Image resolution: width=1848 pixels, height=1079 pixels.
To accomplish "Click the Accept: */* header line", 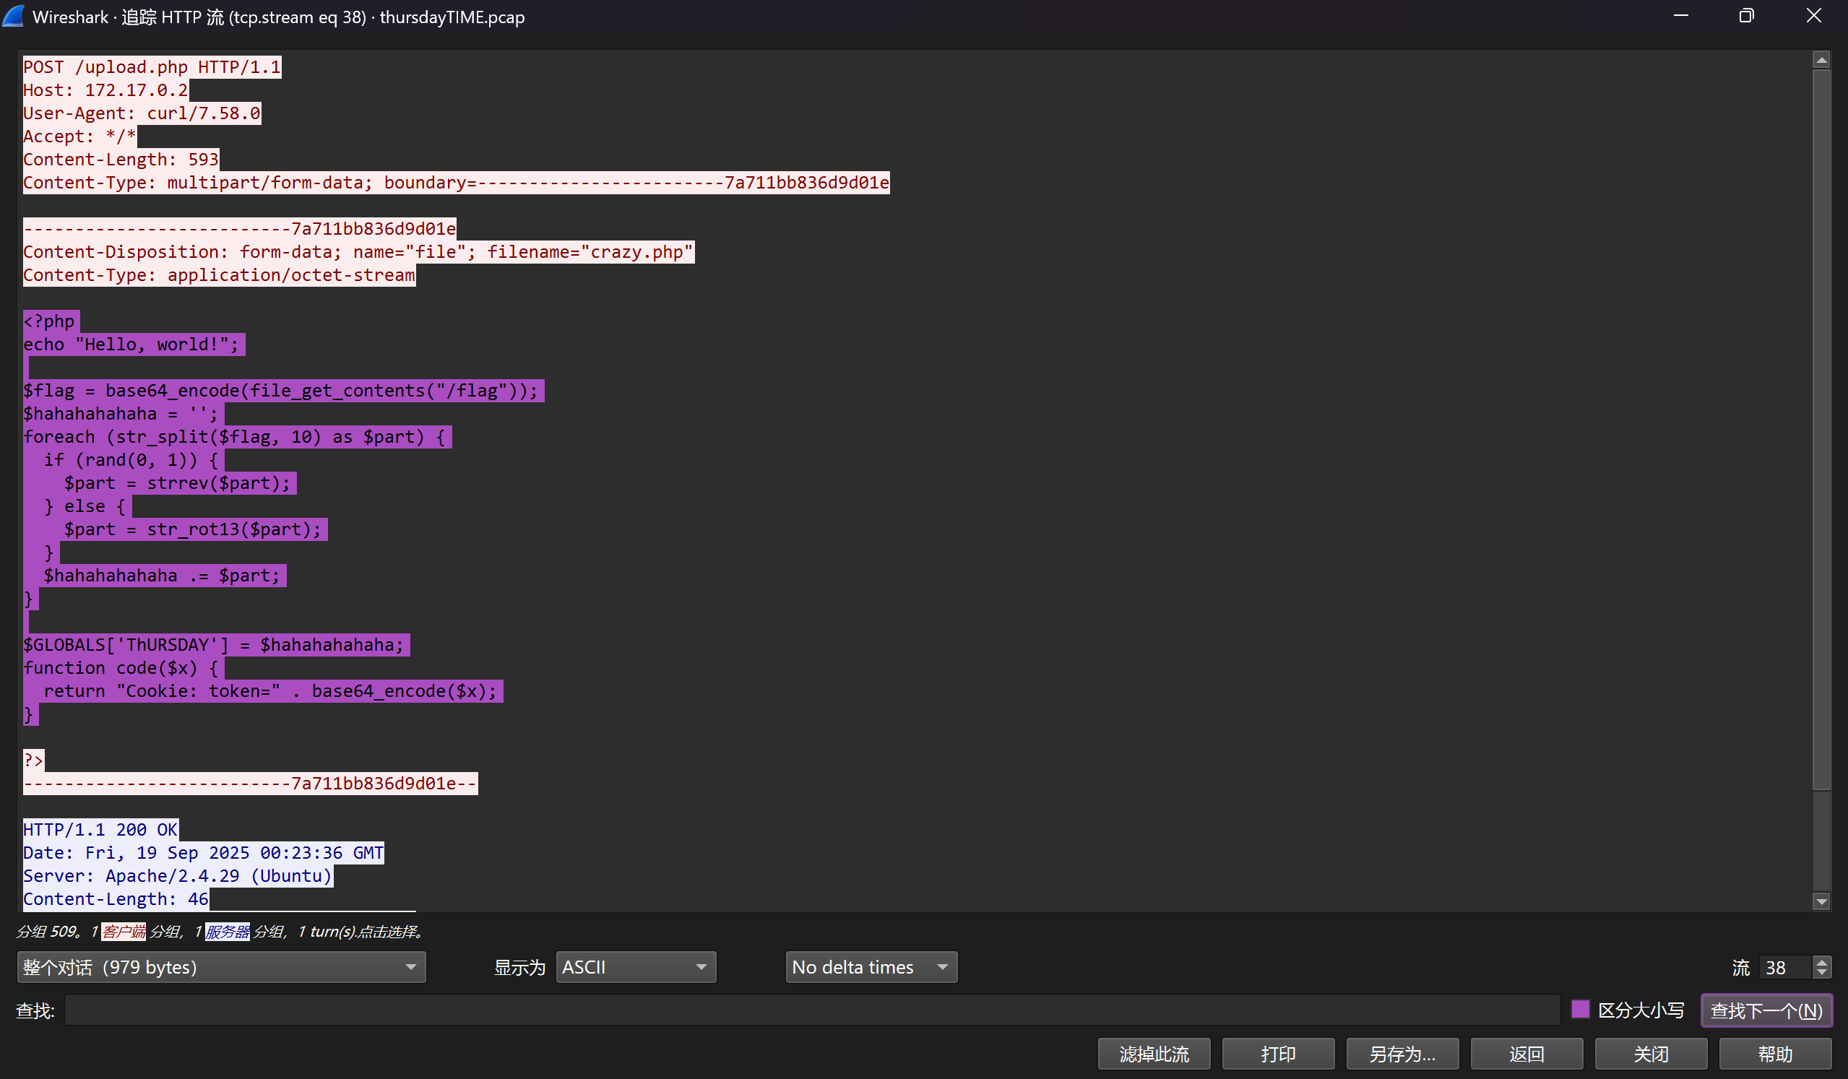I will tap(79, 136).
